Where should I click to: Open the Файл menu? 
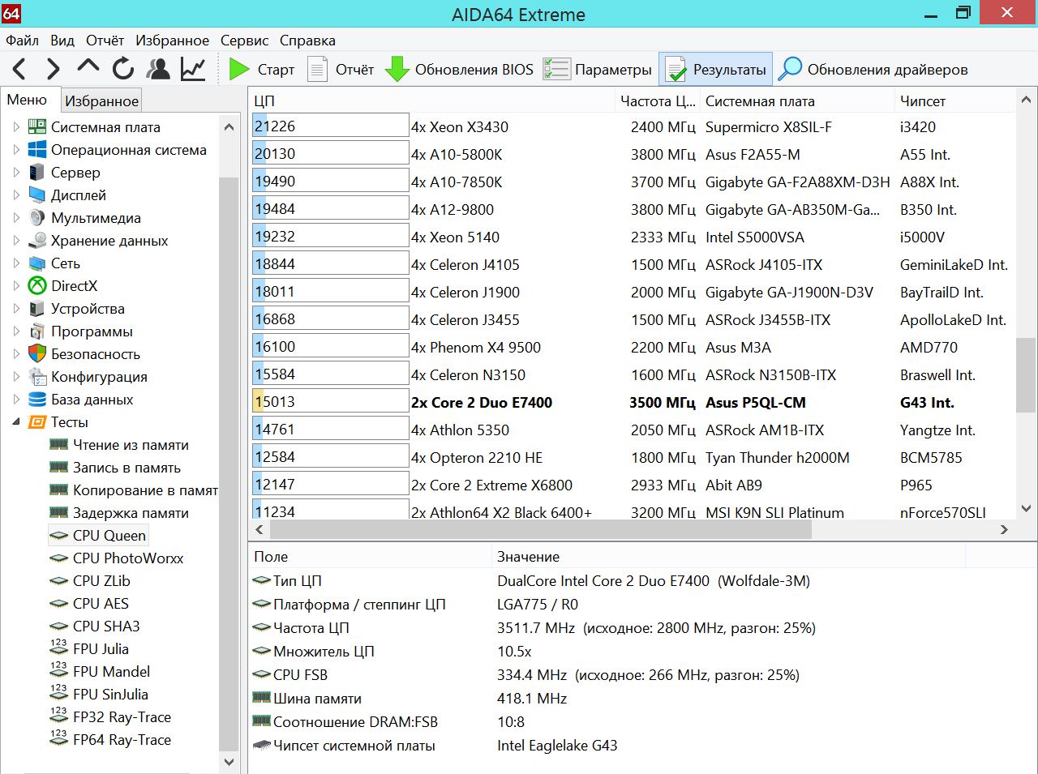coord(23,41)
